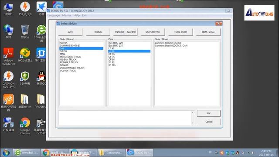Click the Exit menu item
279x157 pixels.
(84, 16)
